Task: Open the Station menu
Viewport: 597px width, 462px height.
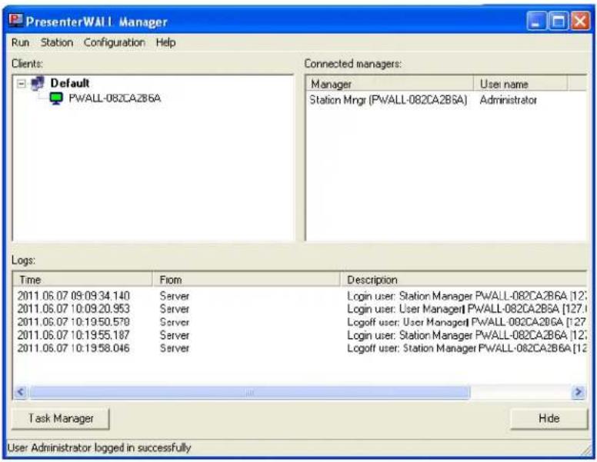Action: pyautogui.click(x=57, y=42)
